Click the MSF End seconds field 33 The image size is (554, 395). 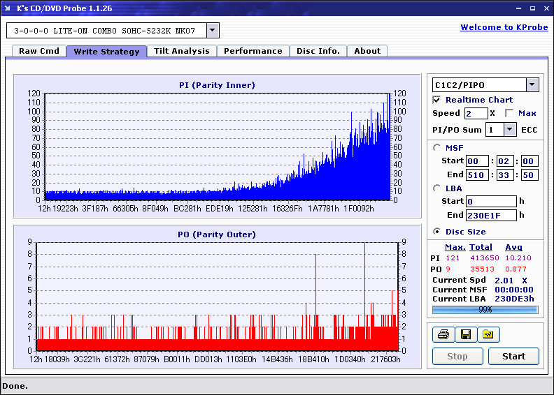tap(505, 174)
